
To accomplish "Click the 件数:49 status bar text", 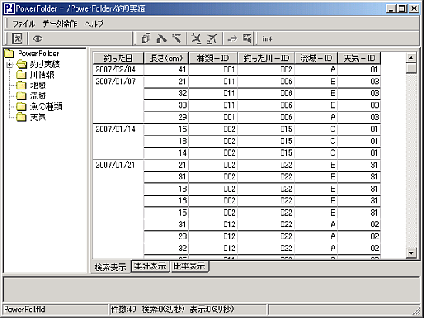I will [x=123, y=309].
